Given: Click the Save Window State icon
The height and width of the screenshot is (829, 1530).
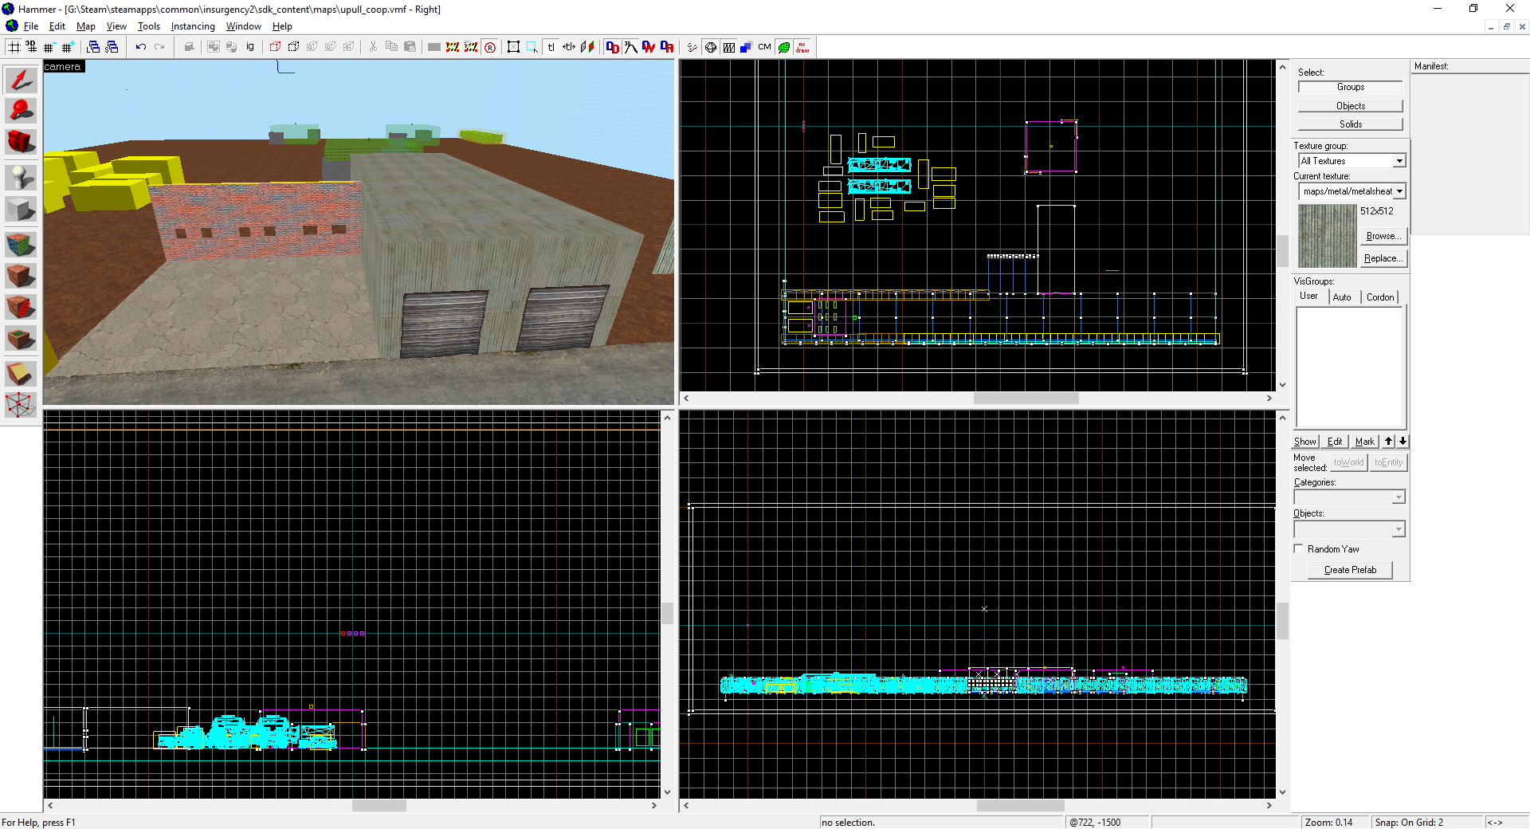Looking at the screenshot, I should [112, 47].
